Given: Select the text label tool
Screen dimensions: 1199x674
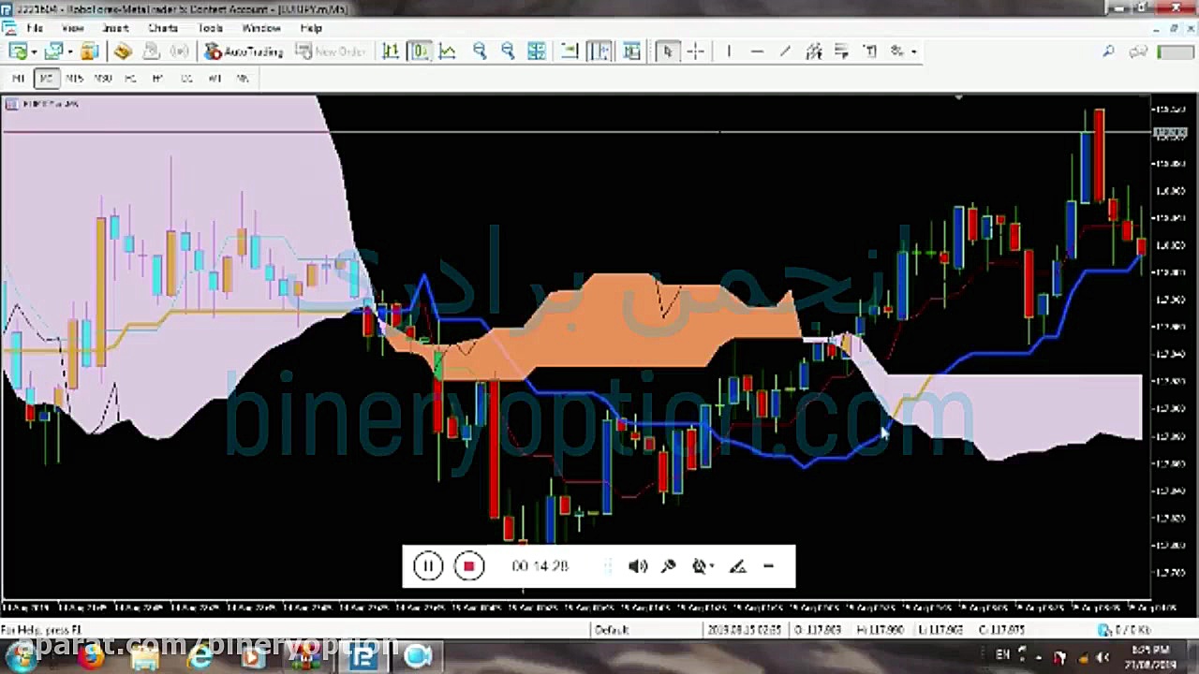Looking at the screenshot, I should click(x=870, y=51).
